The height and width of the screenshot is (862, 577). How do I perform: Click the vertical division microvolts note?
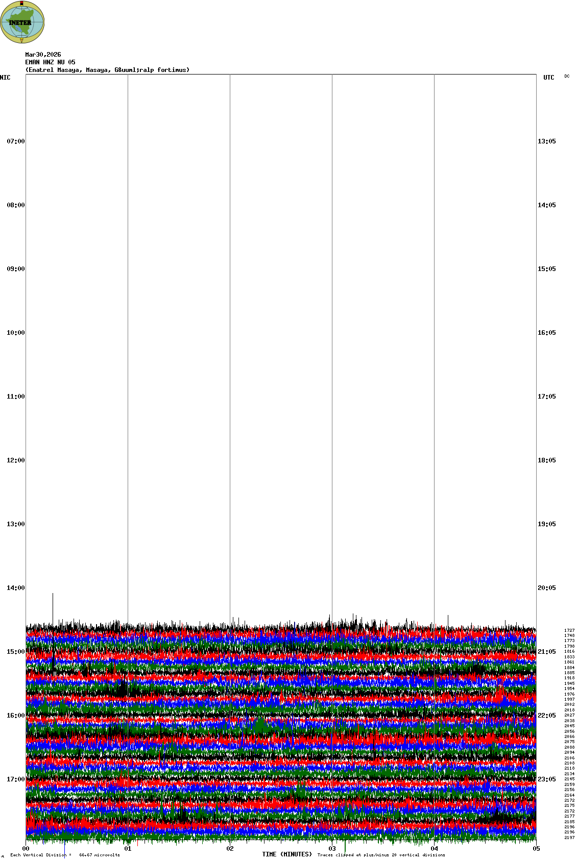pyautogui.click(x=65, y=855)
